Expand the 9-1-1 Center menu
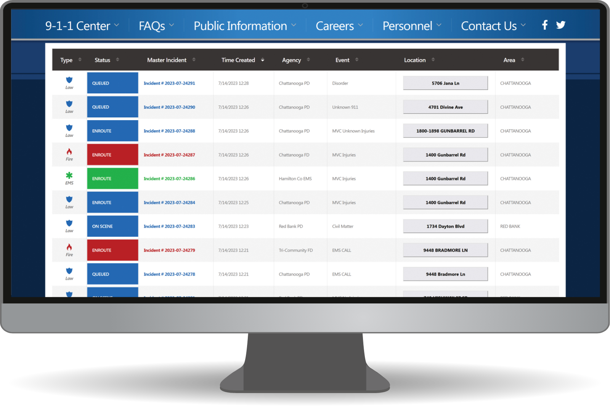 tap(82, 26)
